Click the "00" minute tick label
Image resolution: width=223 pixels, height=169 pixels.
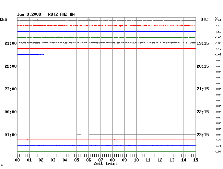click(17, 160)
